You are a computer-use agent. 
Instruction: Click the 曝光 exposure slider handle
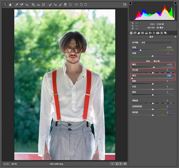tap(154, 67)
